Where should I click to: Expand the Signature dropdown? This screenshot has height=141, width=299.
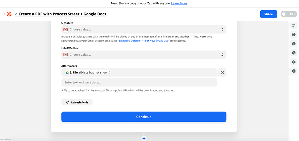click(x=144, y=29)
